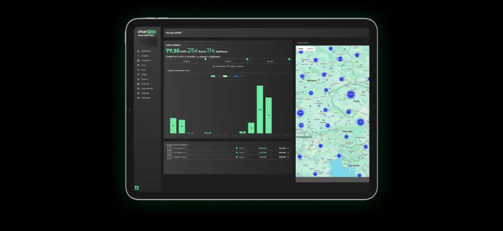Click the Produkty icon in sidebar

(138, 83)
